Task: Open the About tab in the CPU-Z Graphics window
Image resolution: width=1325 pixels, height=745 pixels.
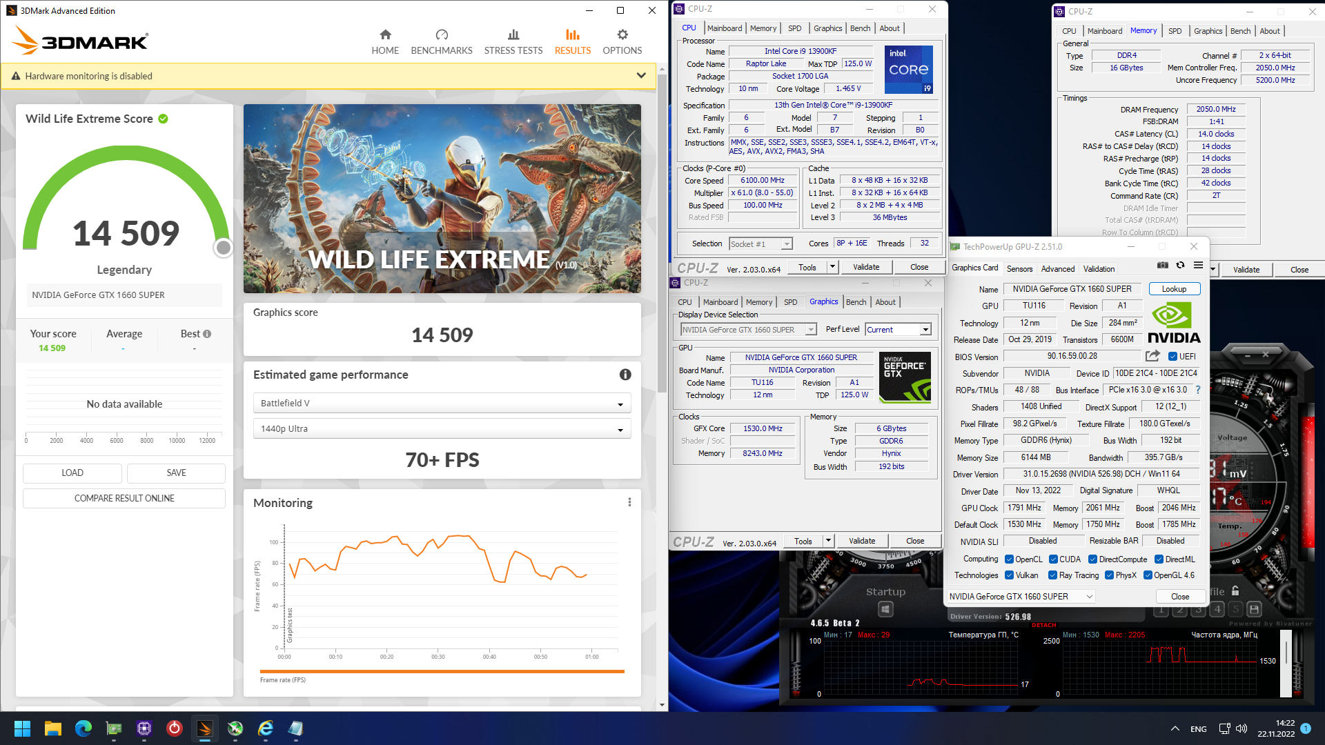Action: (885, 302)
